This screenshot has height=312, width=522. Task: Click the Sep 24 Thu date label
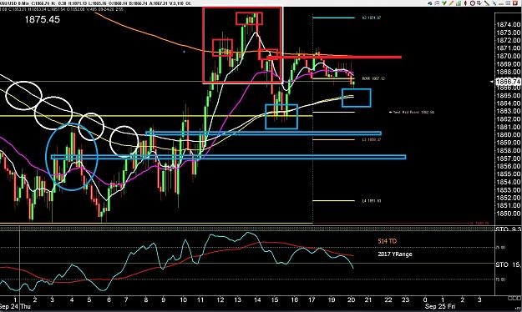click(15, 306)
